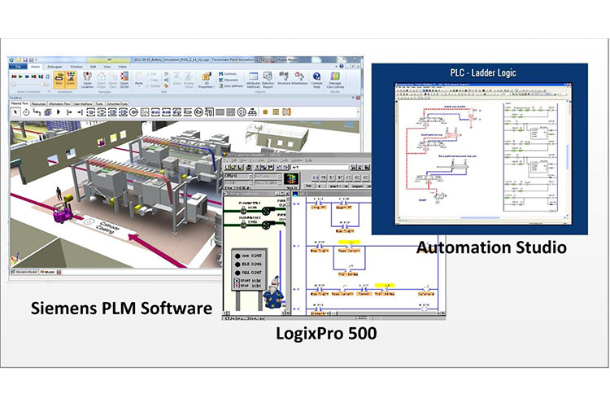Open Context Help from the ribbon

pyautogui.click(x=316, y=80)
